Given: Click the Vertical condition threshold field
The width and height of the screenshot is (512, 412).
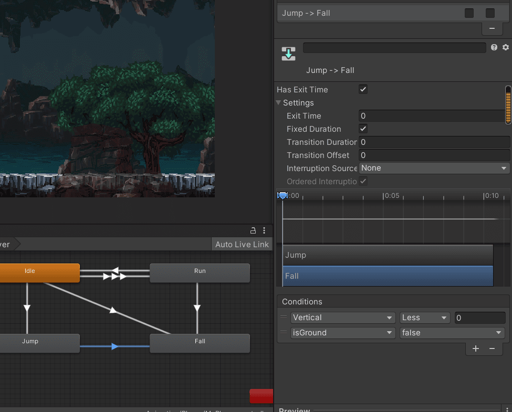Looking at the screenshot, I should click(x=480, y=318).
